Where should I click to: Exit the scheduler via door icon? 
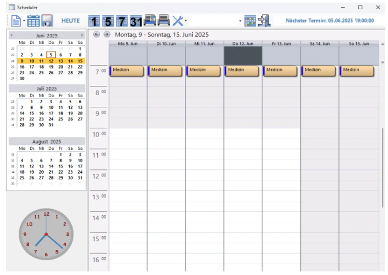(x=264, y=21)
